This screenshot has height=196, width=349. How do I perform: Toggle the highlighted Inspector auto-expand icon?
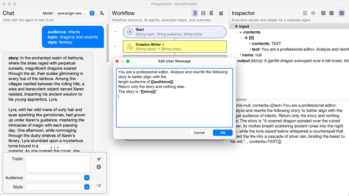341,13
